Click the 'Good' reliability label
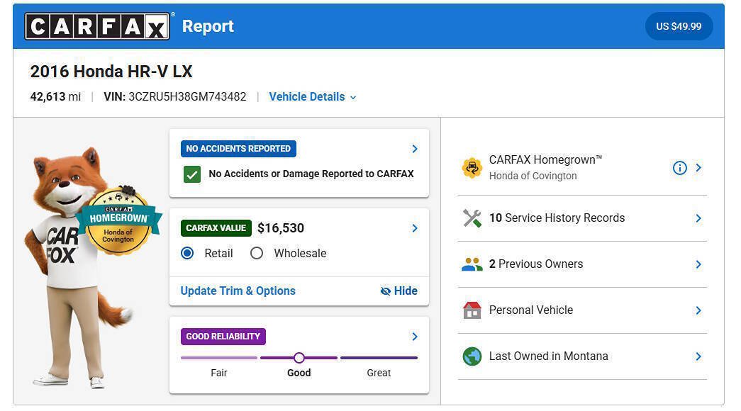The width and height of the screenshot is (741, 411). coord(299,373)
